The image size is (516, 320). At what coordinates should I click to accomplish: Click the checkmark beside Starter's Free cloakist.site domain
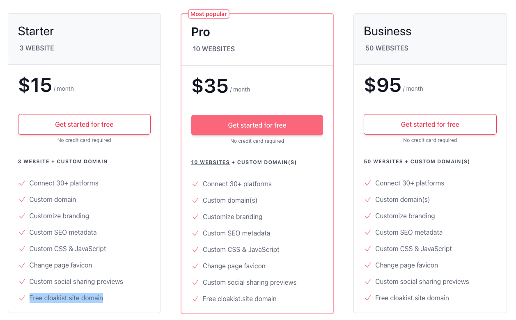point(22,298)
